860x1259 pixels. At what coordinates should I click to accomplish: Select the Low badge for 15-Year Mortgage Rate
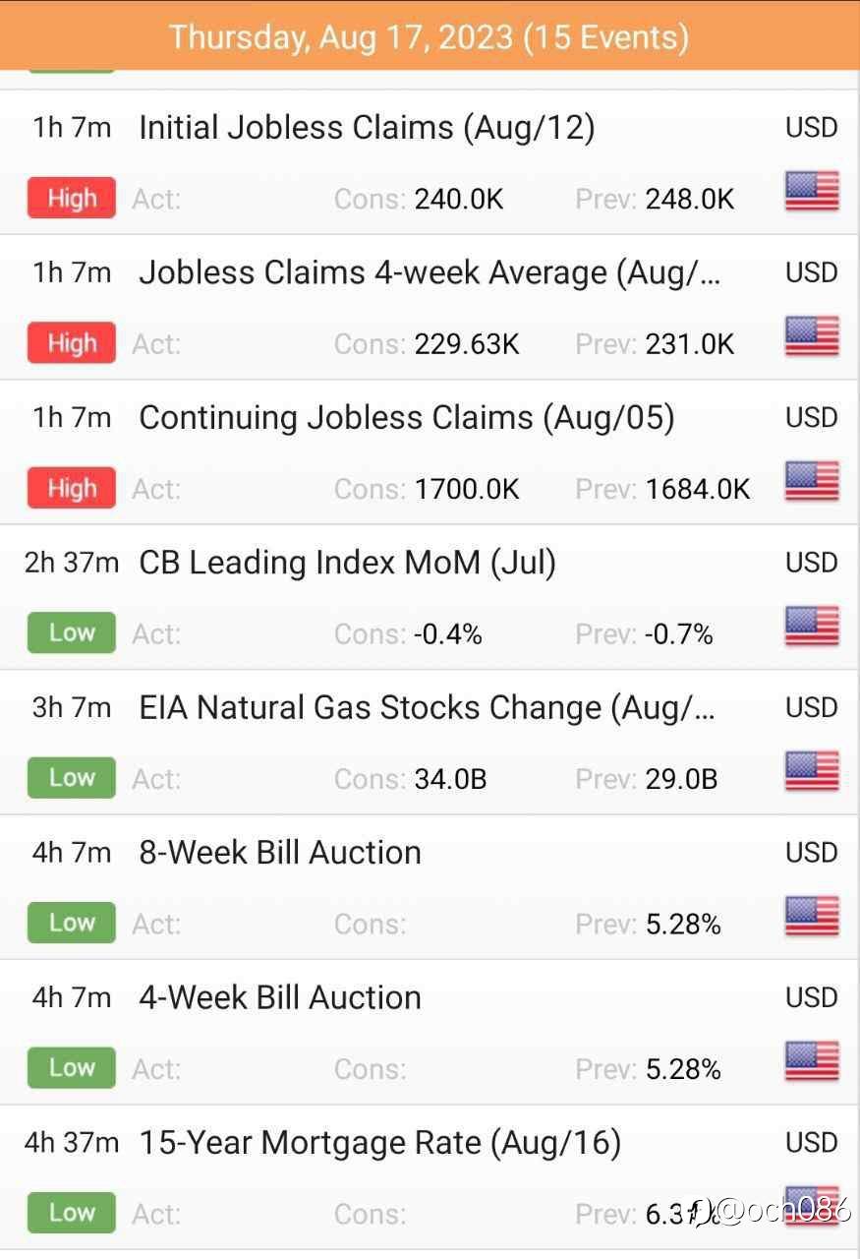(72, 1213)
